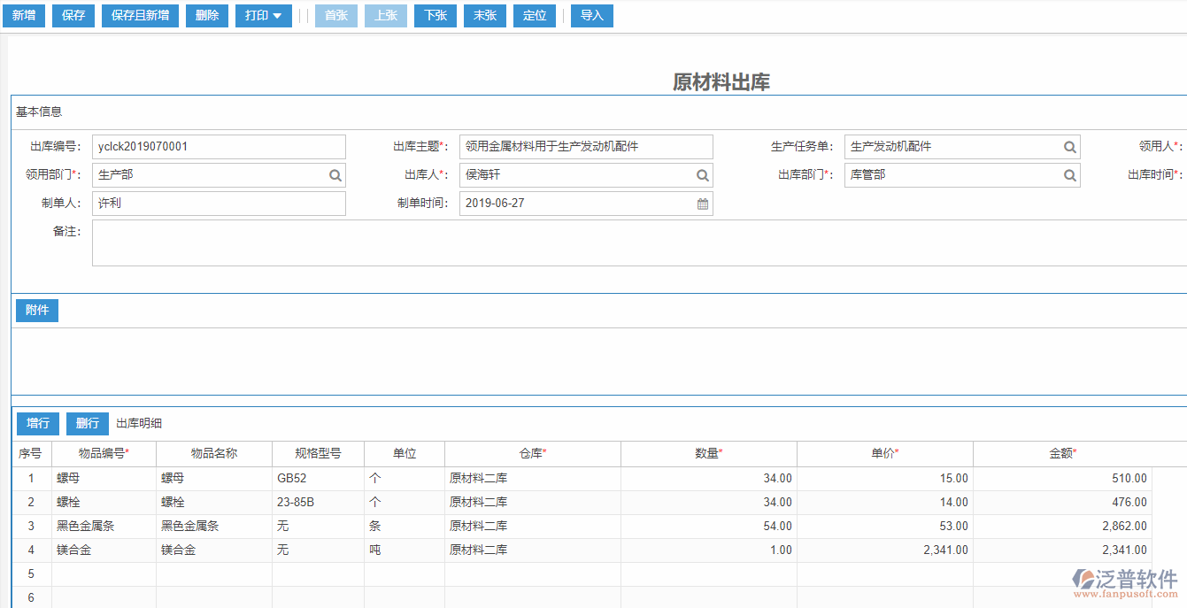Click magnifier icon in 出库人 field
Viewport: 1187px width, 608px height.
(x=702, y=175)
